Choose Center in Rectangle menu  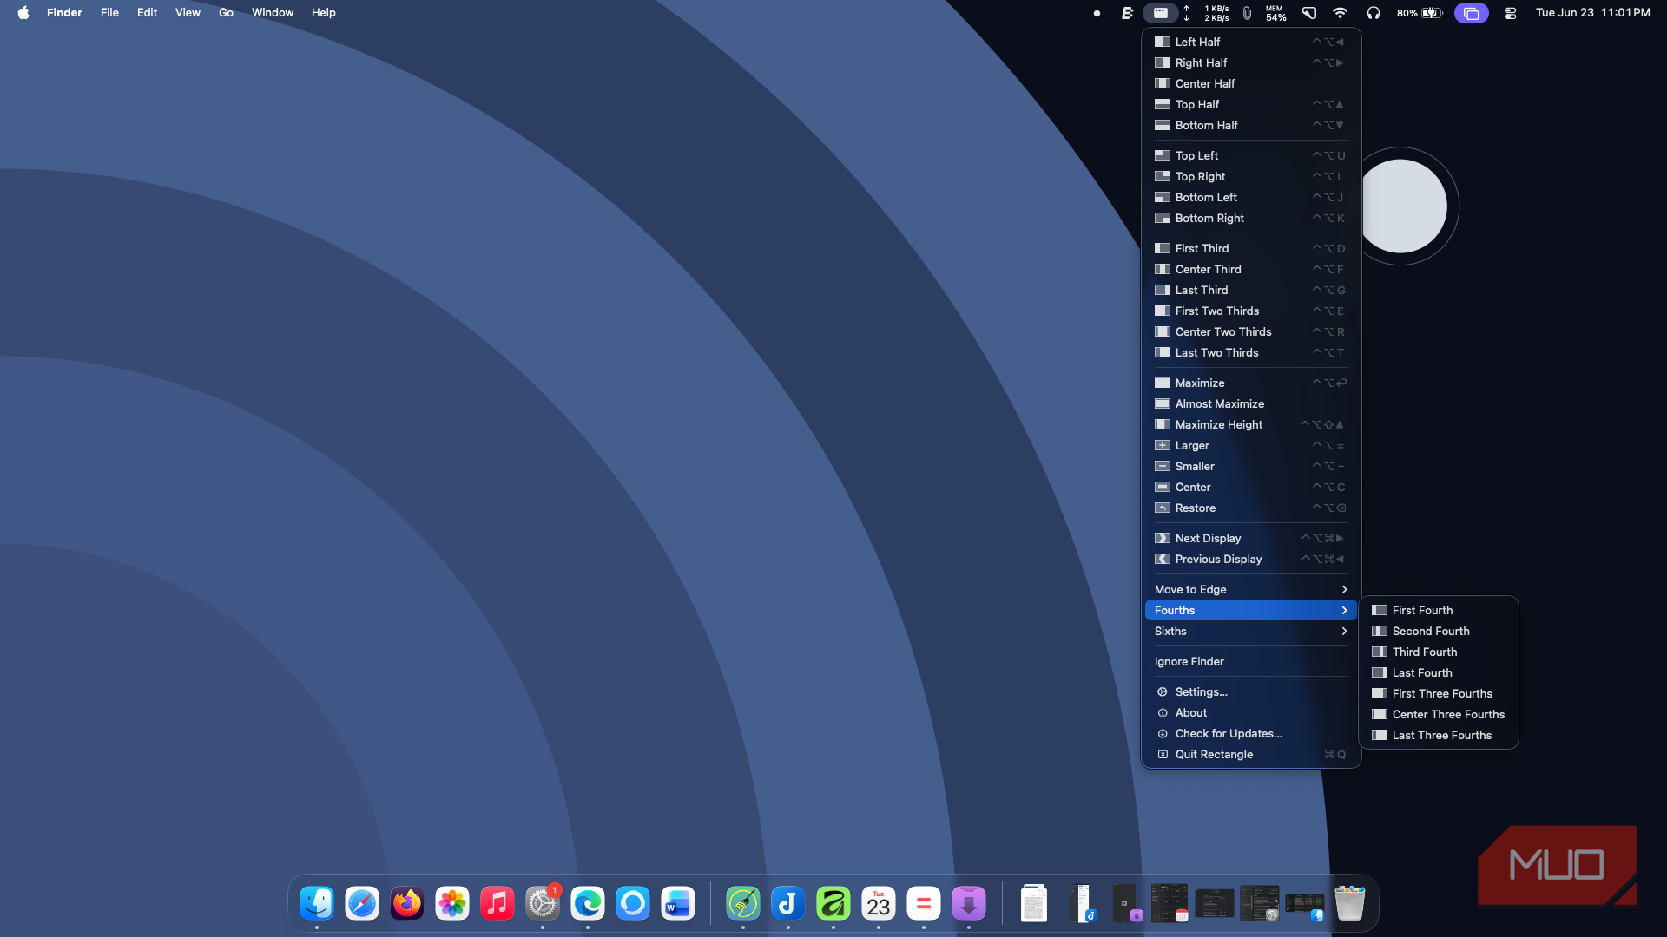click(x=1251, y=487)
